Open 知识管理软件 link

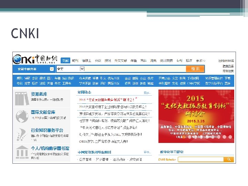point(214,78)
